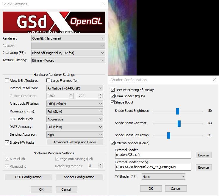
Task: Click the External Shader Config path field
Action: [x=153, y=167]
